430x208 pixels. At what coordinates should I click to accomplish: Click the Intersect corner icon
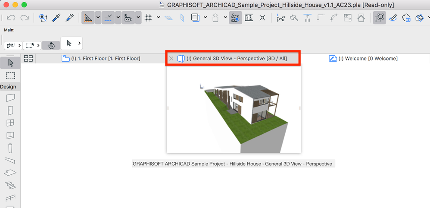[321, 18]
